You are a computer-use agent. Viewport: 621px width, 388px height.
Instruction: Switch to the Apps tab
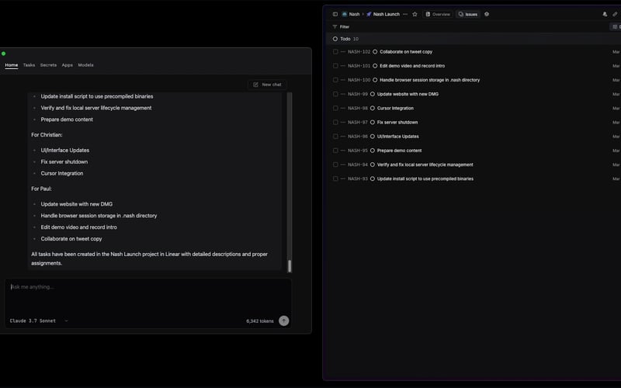[68, 65]
